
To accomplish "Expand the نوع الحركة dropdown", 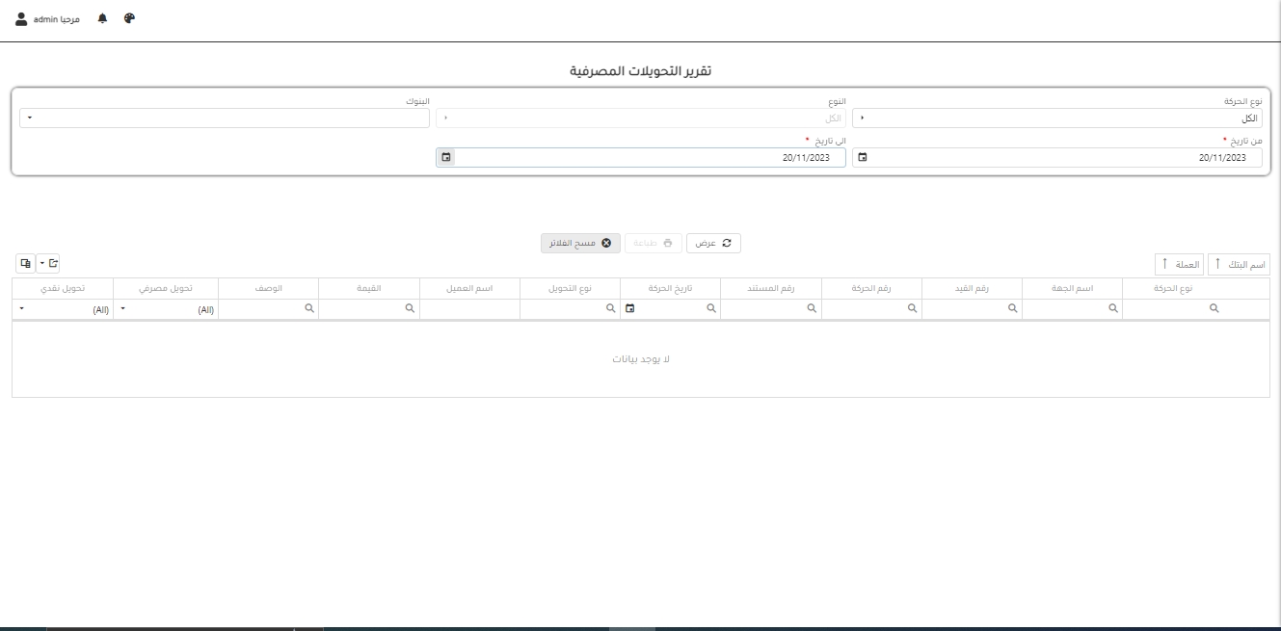I will tap(862, 118).
